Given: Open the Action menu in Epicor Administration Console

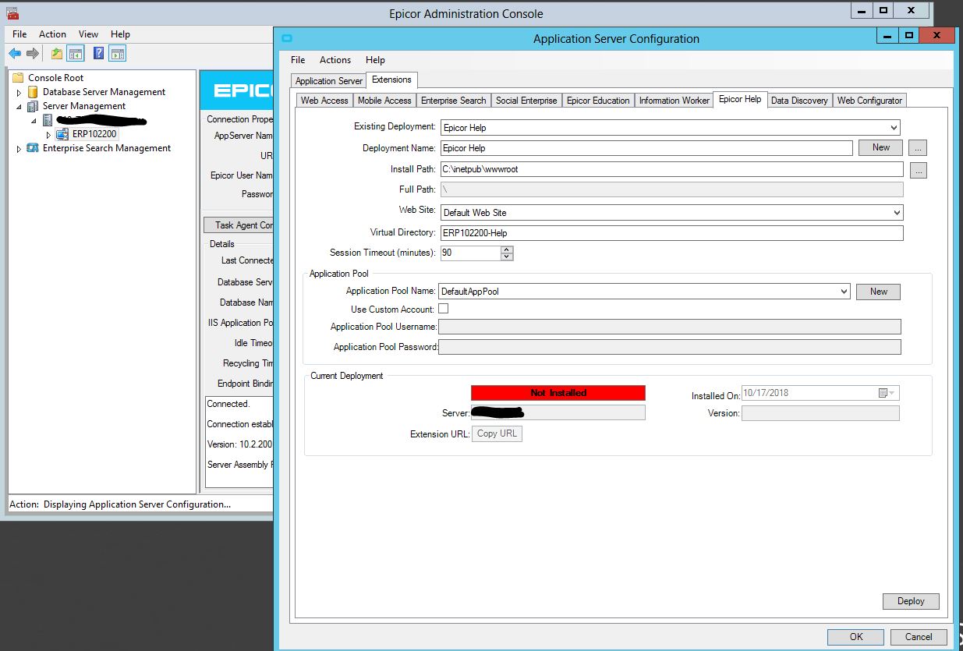Looking at the screenshot, I should coord(53,34).
